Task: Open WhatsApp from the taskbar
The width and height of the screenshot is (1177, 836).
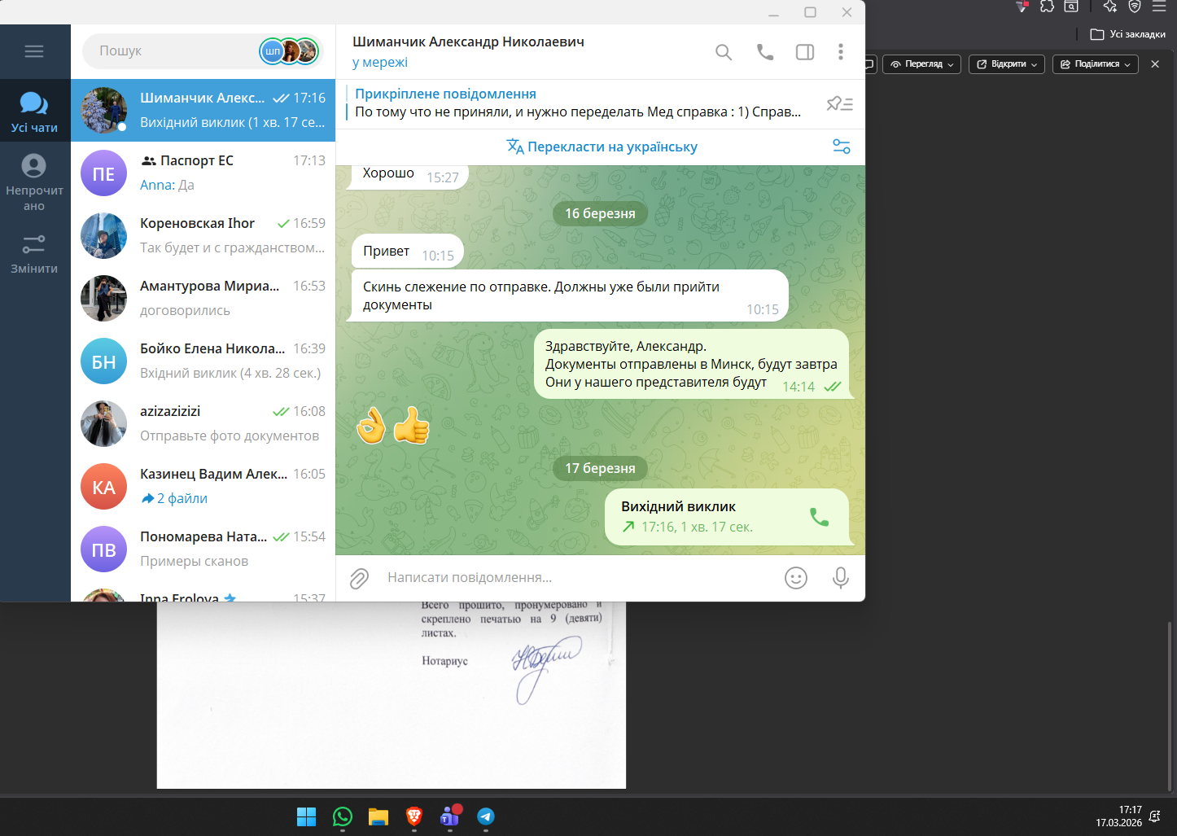Action: coord(343,816)
